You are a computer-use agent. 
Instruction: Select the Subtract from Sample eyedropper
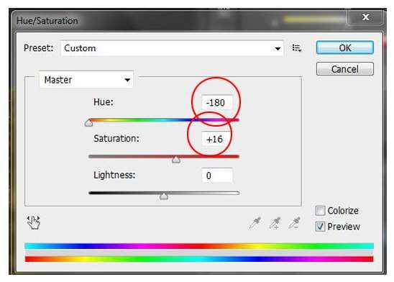(x=295, y=223)
